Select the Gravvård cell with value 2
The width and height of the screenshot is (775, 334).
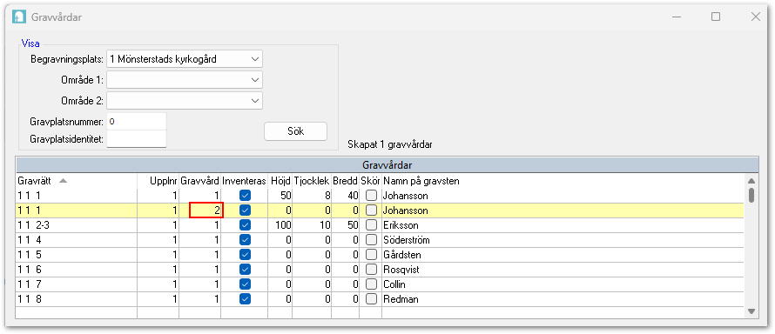206,210
